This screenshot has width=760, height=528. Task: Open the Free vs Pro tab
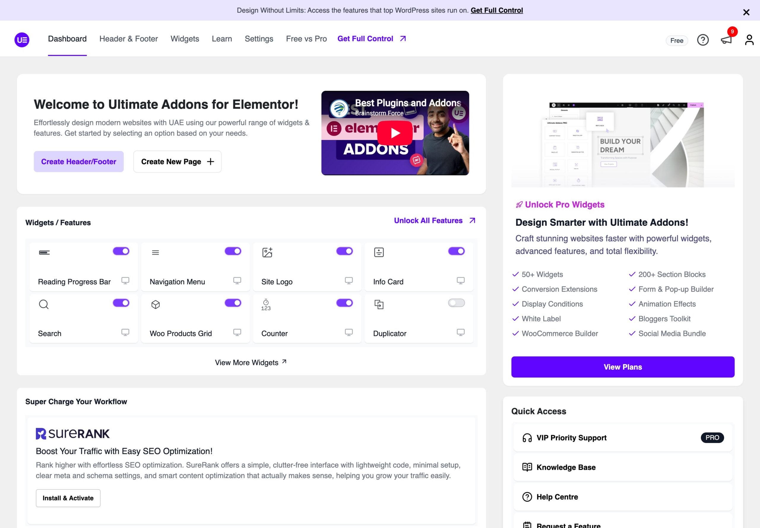[306, 39]
